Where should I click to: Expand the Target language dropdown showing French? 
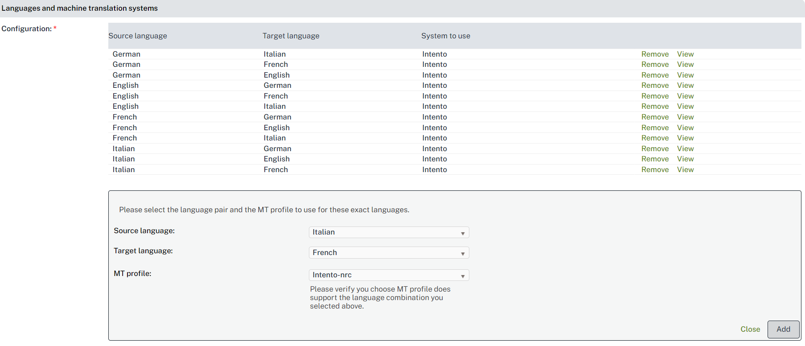coord(388,253)
